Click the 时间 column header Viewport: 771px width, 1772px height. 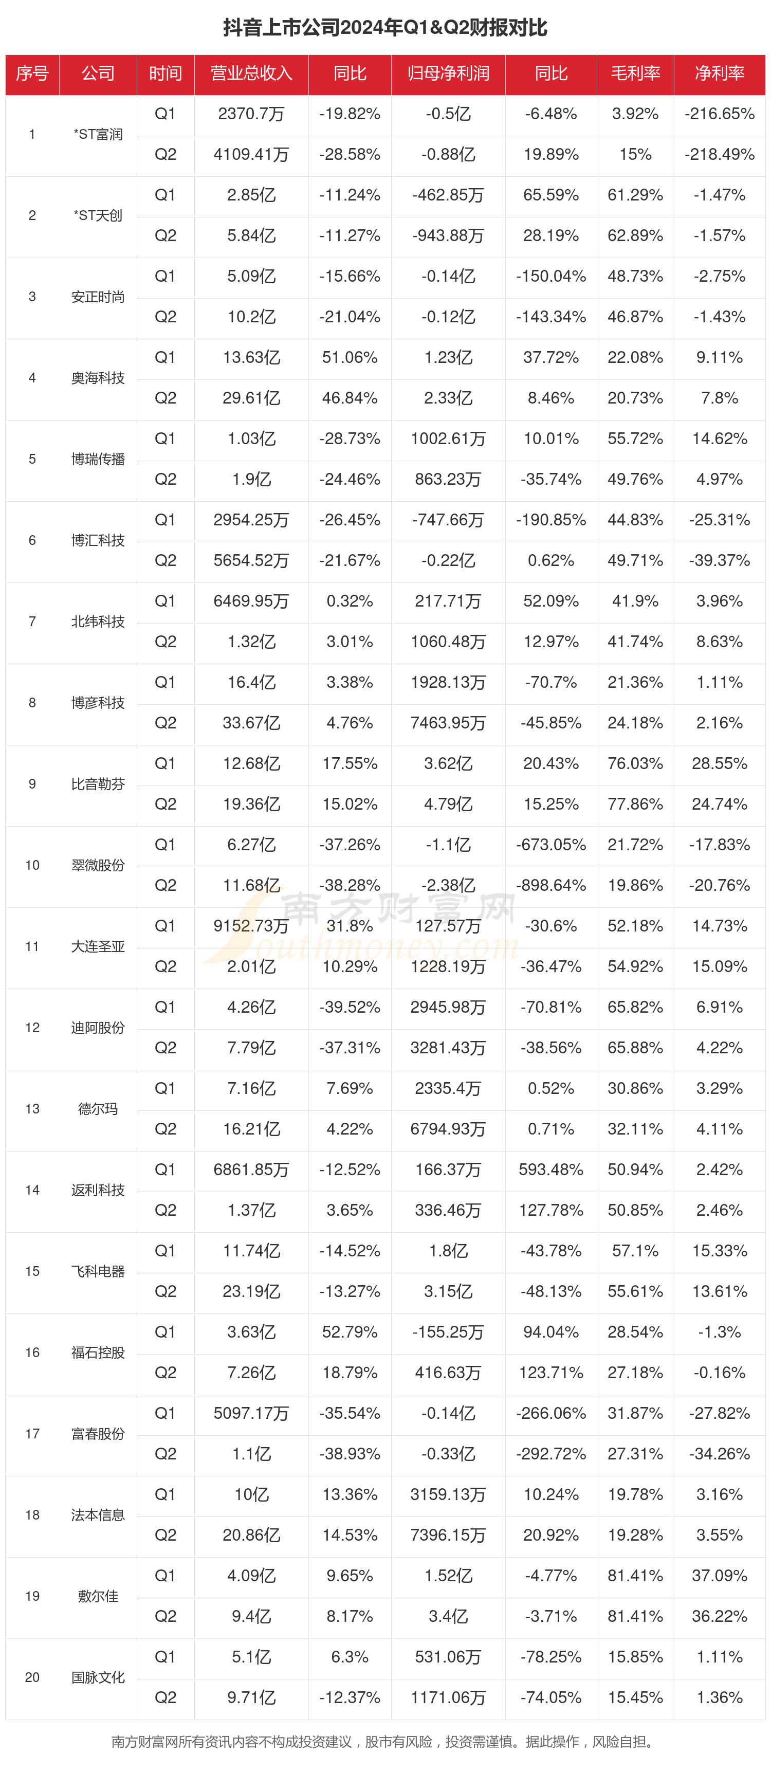[165, 74]
